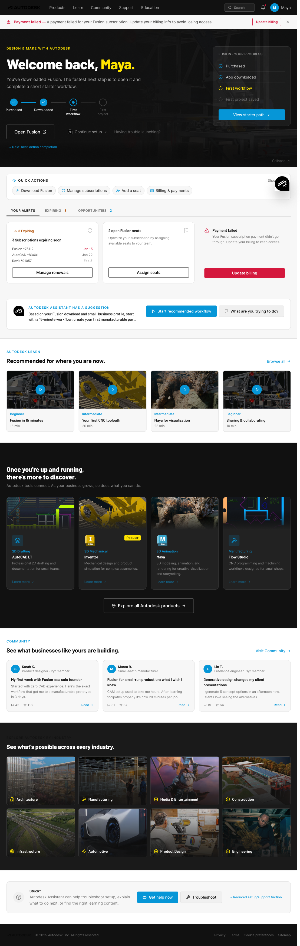
Task: Open the notifications bell
Action: 263,7
